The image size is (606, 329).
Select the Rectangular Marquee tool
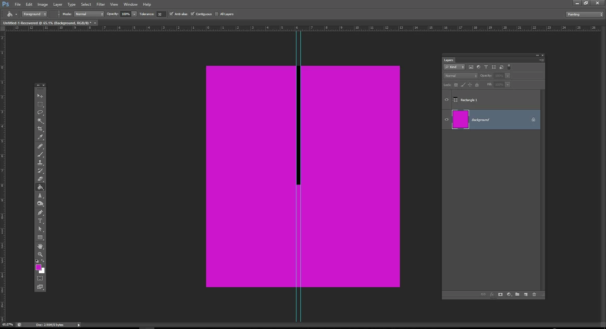[40, 104]
